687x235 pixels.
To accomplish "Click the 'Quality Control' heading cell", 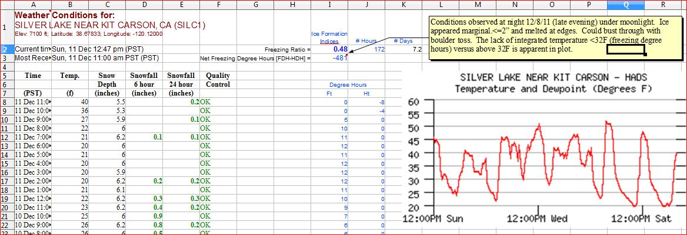I will pyautogui.click(x=218, y=80).
